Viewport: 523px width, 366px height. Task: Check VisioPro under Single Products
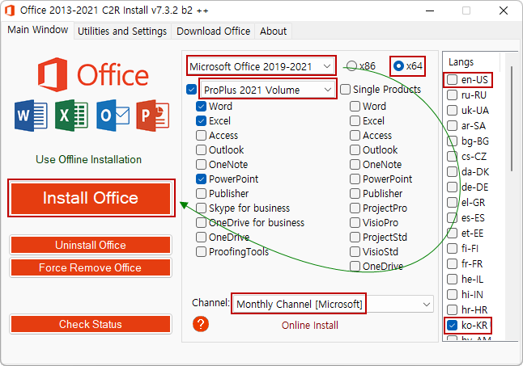[355, 222]
